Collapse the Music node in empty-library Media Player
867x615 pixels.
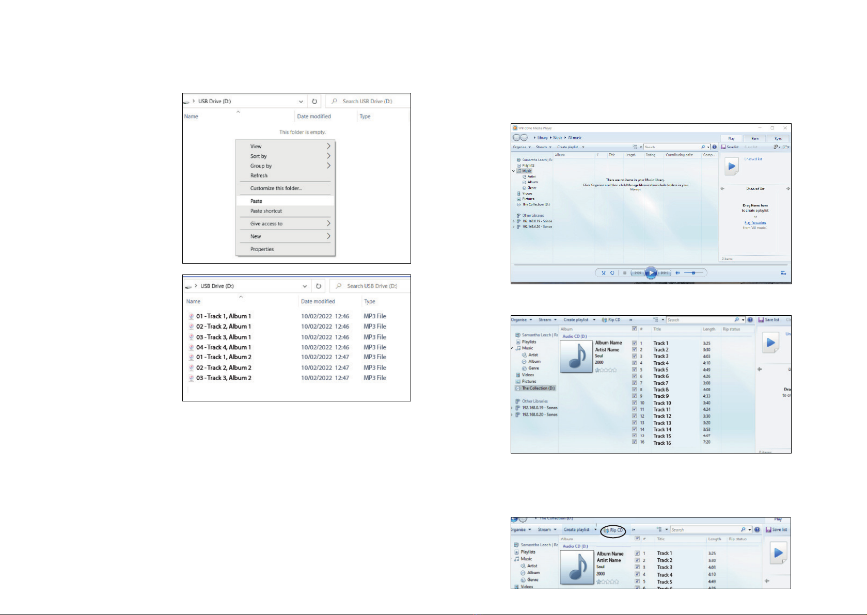(514, 171)
